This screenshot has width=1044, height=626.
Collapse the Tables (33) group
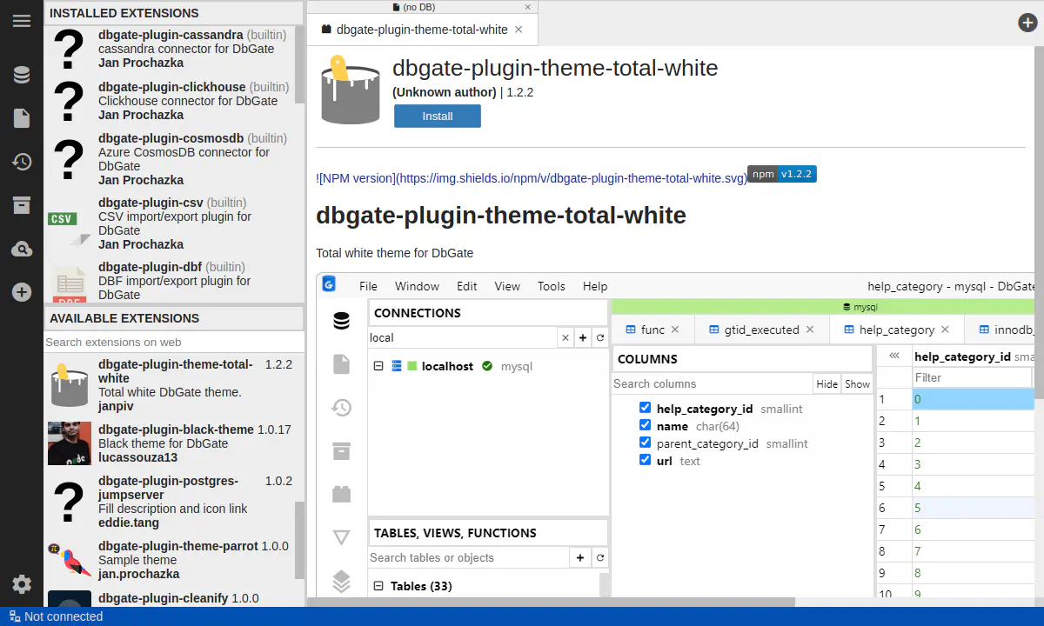378,586
